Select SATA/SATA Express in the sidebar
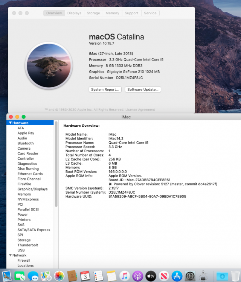Screen dimensions: 241x282 coord(34,230)
